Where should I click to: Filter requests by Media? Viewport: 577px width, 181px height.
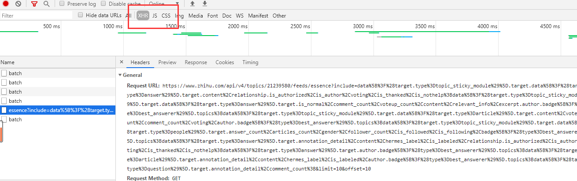click(196, 15)
